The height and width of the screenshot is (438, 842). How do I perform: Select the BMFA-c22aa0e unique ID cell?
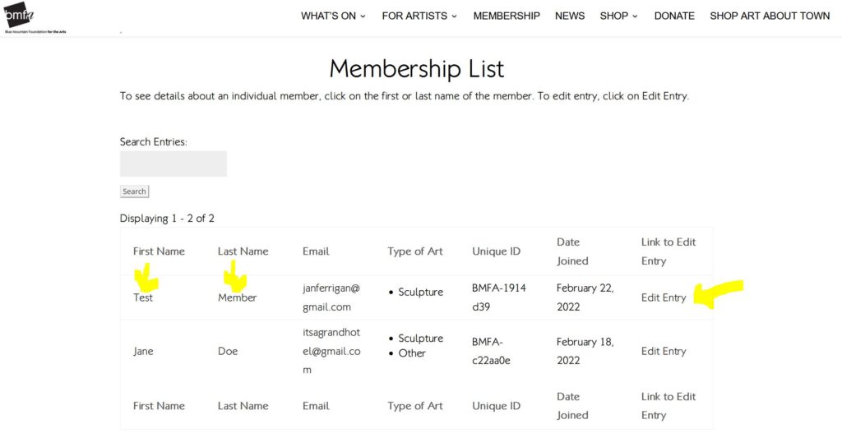click(x=491, y=351)
